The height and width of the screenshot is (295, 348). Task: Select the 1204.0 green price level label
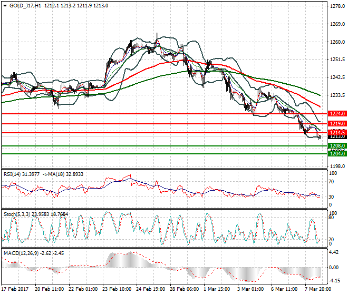point(337,153)
